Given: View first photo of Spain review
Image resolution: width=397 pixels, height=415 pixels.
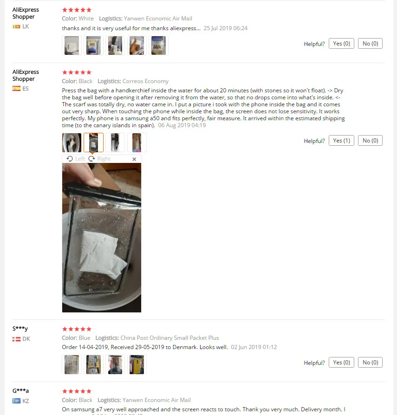Looking at the screenshot, I should 72,143.
